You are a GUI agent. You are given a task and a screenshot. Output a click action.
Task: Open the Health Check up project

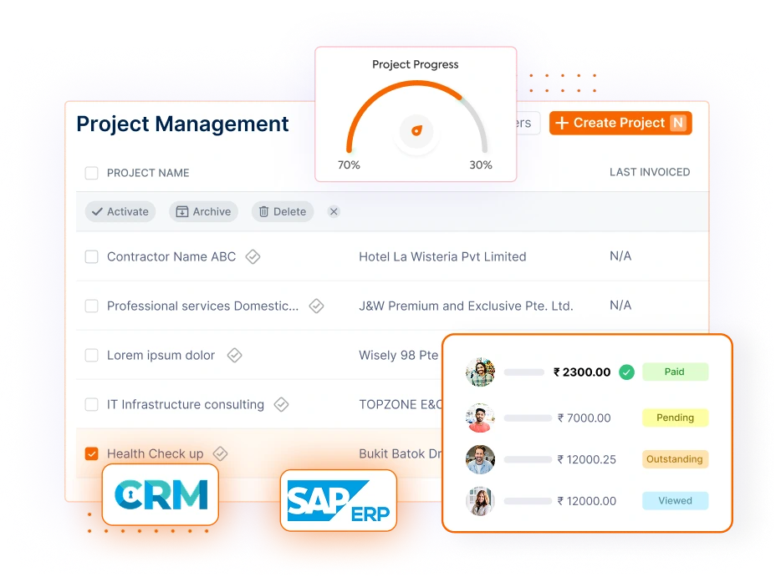pyautogui.click(x=156, y=453)
